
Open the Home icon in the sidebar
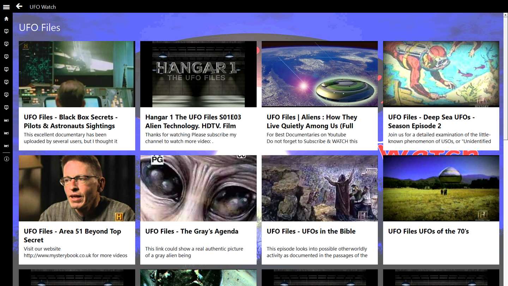click(x=6, y=19)
